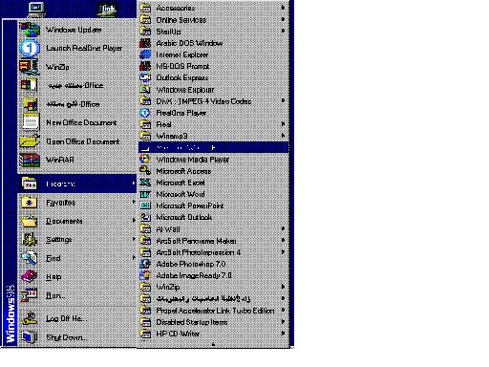Open the Help book icon
Screen dimensions: 489x367
tap(30, 276)
